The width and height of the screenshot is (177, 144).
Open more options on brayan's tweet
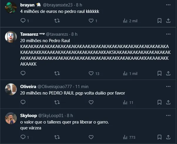click(x=168, y=5)
